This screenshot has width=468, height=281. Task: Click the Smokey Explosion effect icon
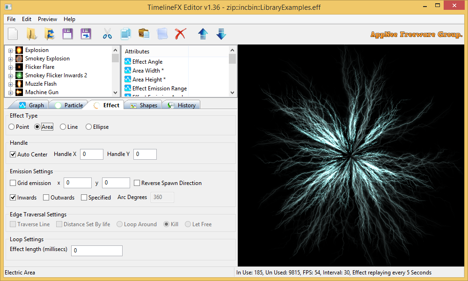pyautogui.click(x=19, y=59)
